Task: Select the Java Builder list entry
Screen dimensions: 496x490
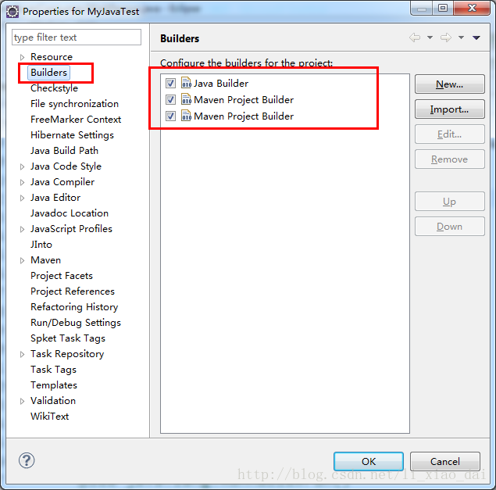Action: coord(221,84)
